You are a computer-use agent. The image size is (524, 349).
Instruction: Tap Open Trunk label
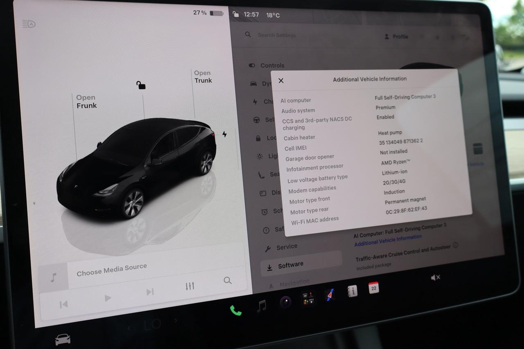[x=203, y=77]
